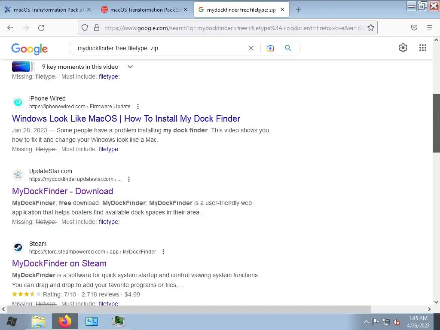
Task: Click the scroll right arrow
Action: [429, 309]
